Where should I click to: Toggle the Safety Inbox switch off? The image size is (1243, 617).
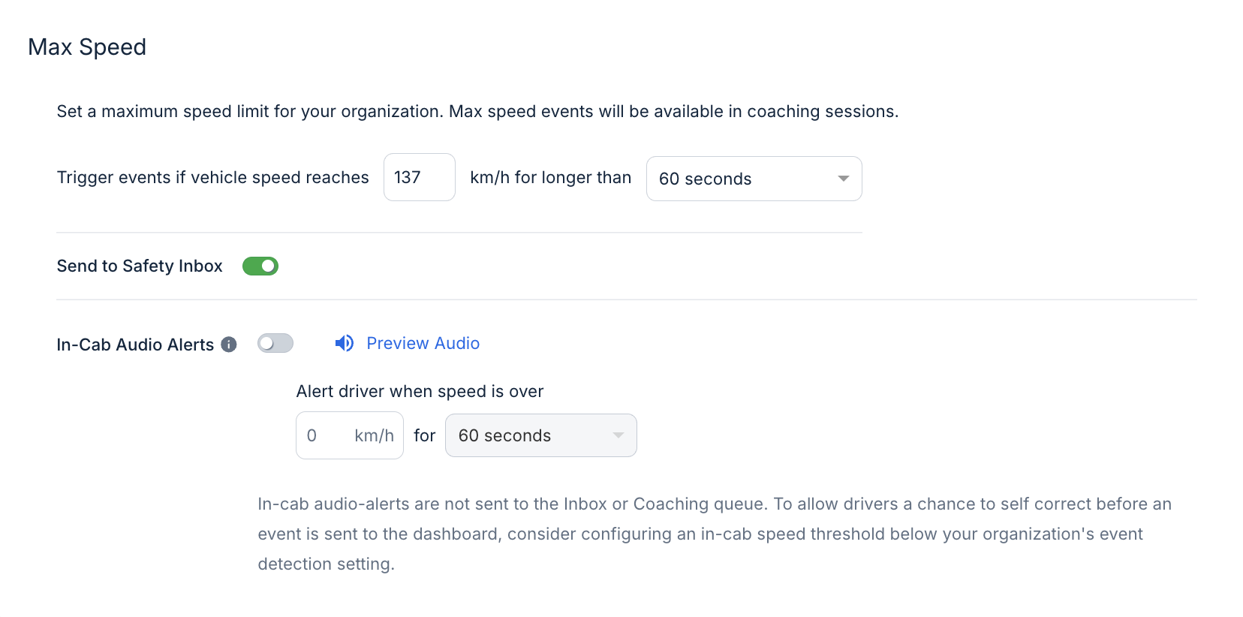(x=260, y=266)
